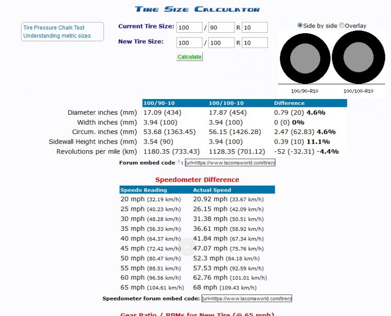This screenshot has height=316, width=391.
Task: Click the 3.54 (90) sidewall value
Action: click(x=158, y=141)
